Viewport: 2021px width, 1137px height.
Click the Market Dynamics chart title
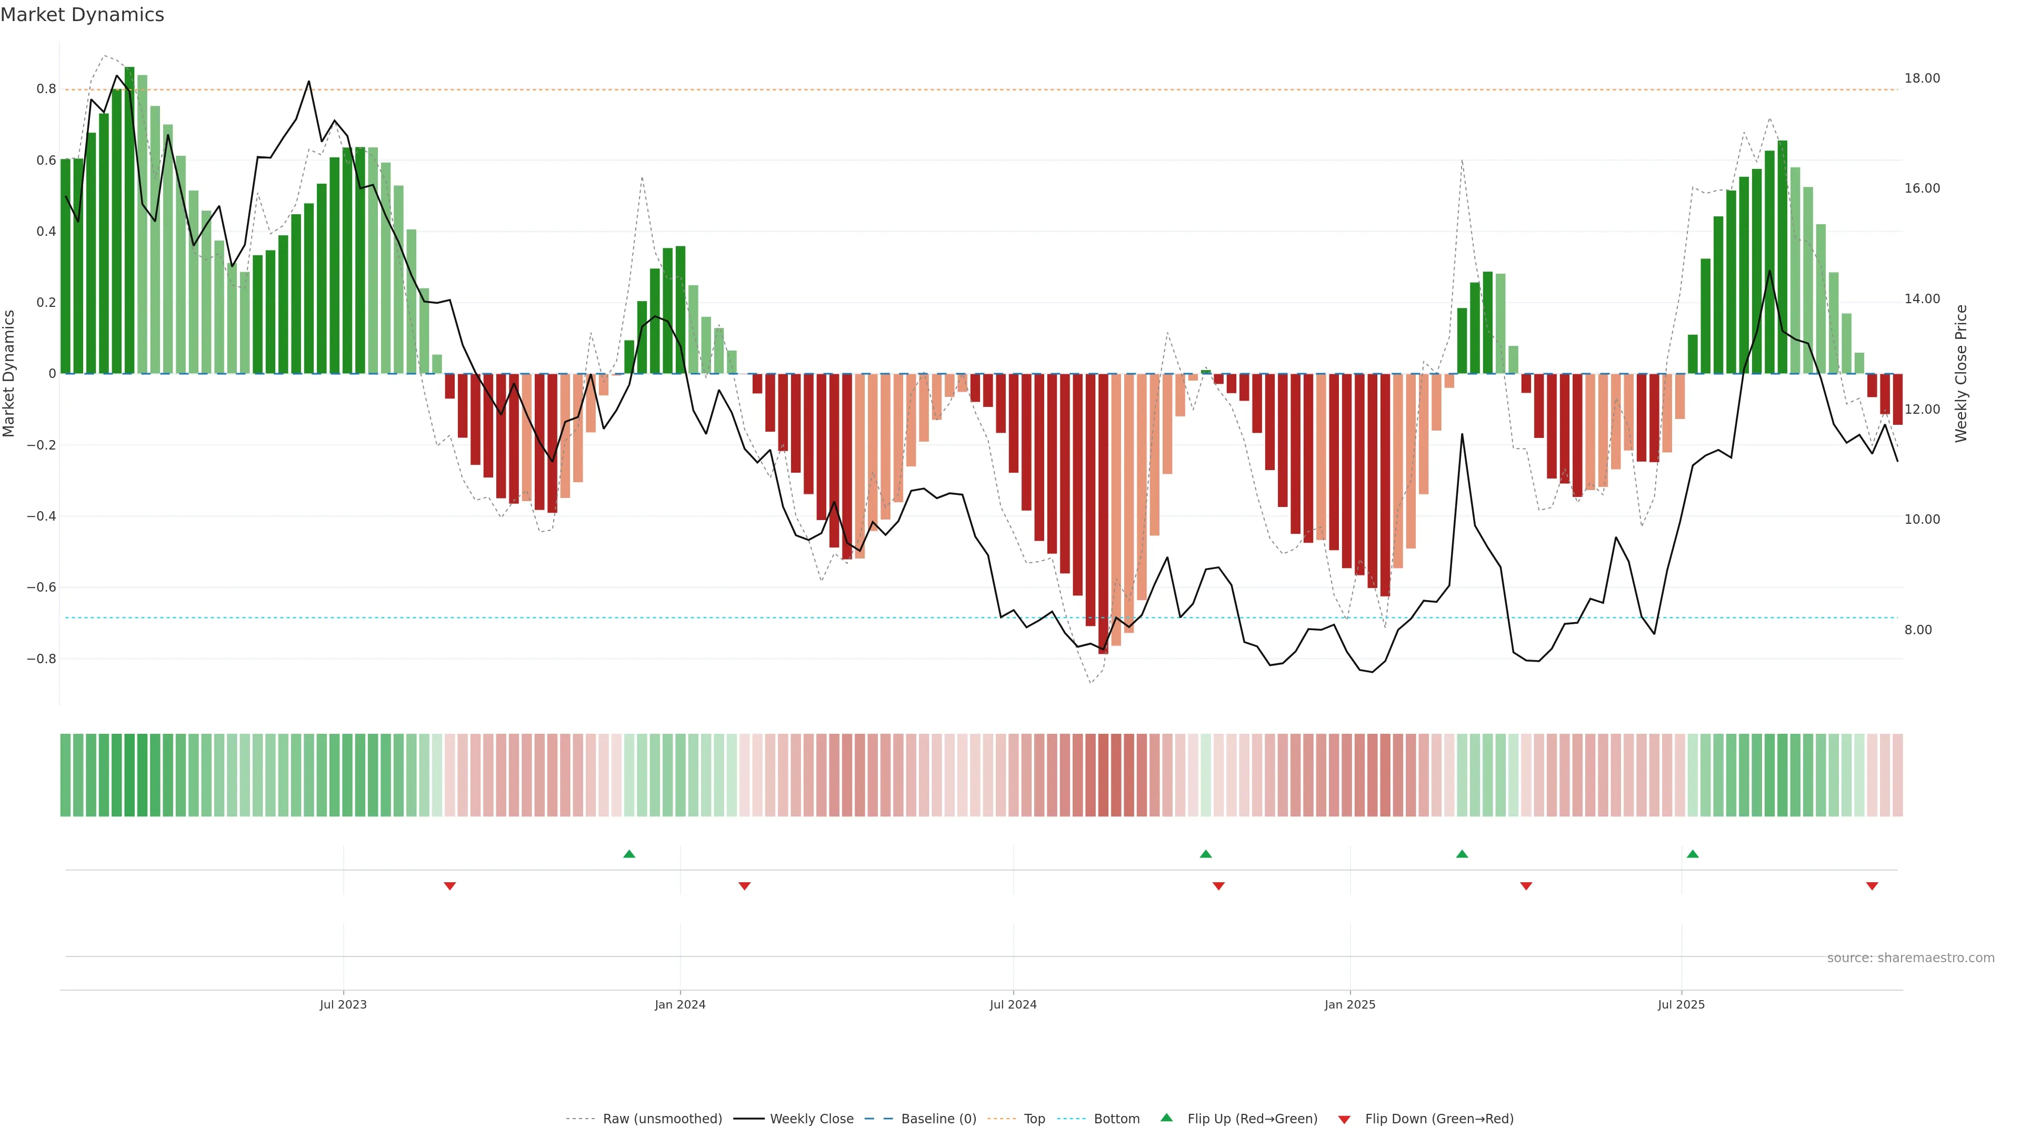coord(83,15)
